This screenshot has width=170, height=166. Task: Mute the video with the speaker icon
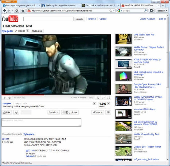(x=10, y=98)
